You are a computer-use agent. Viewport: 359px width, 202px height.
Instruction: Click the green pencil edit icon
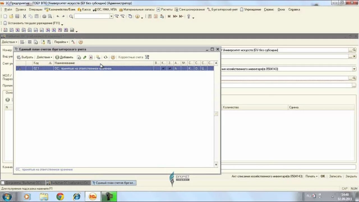(x=85, y=57)
